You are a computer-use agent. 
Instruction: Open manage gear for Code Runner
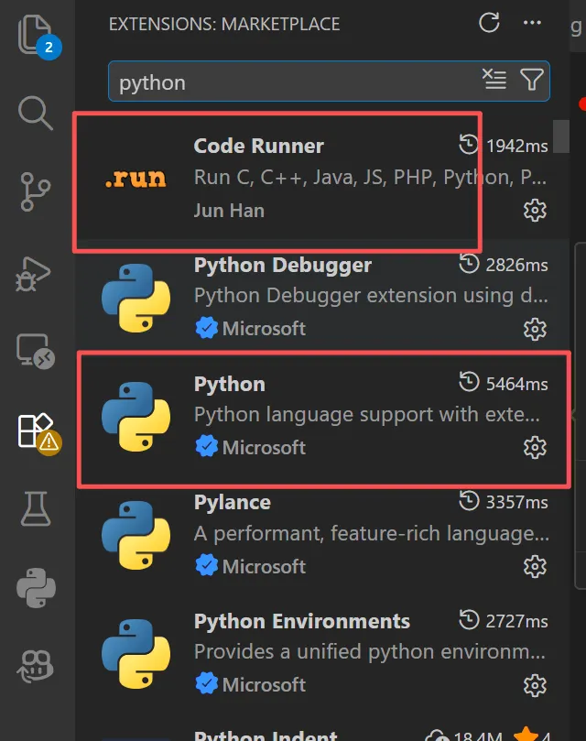(x=535, y=211)
